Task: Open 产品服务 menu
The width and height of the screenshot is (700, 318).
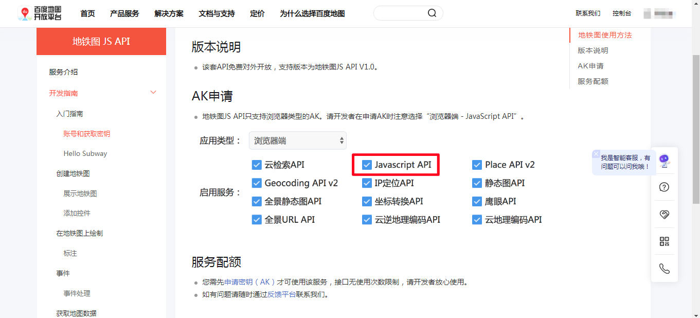Action: click(x=124, y=13)
